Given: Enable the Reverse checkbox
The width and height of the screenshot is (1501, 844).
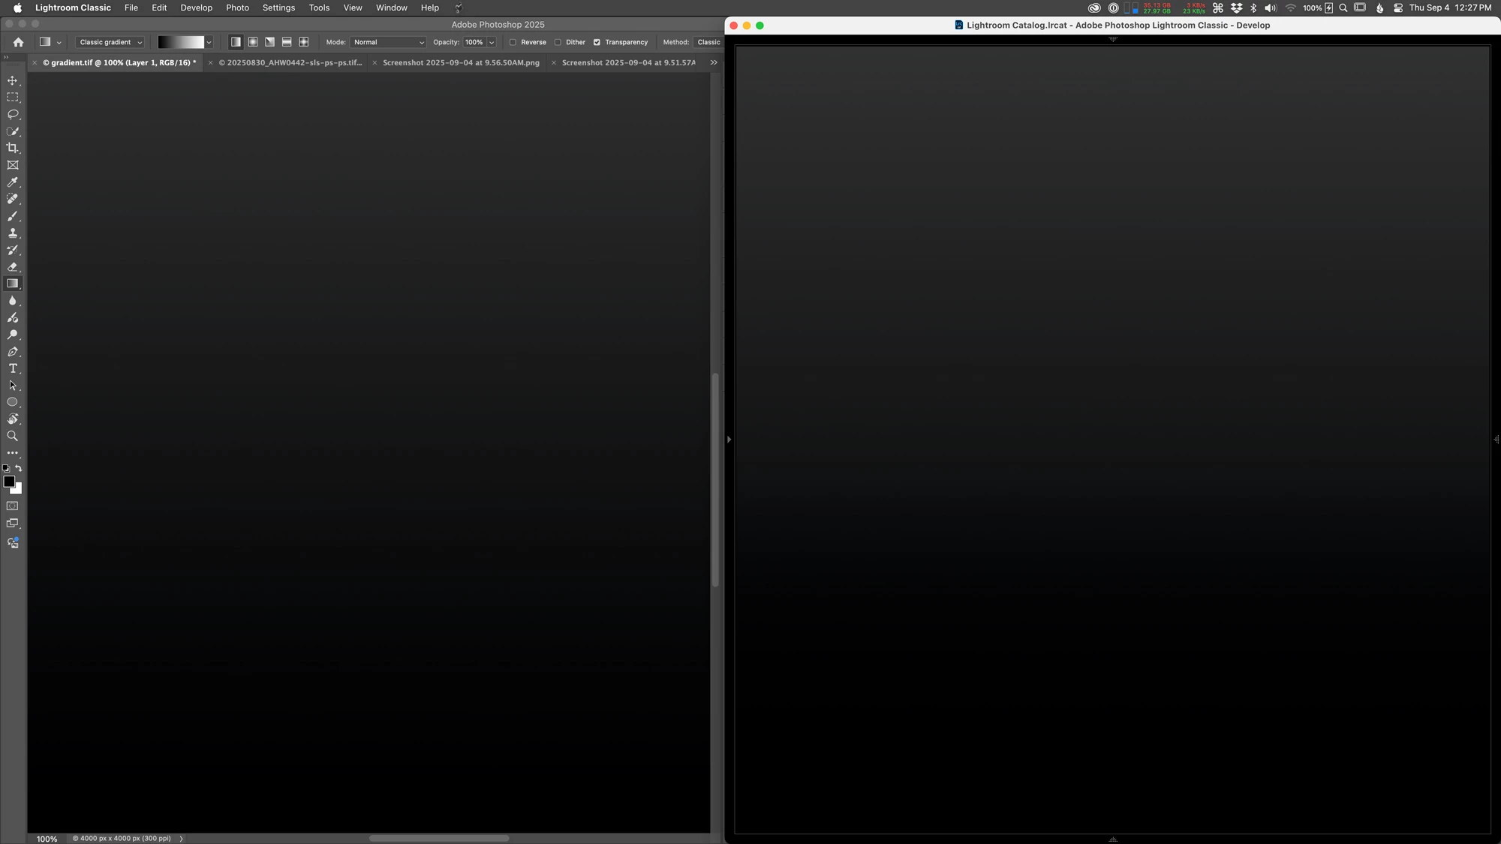Looking at the screenshot, I should (x=513, y=43).
